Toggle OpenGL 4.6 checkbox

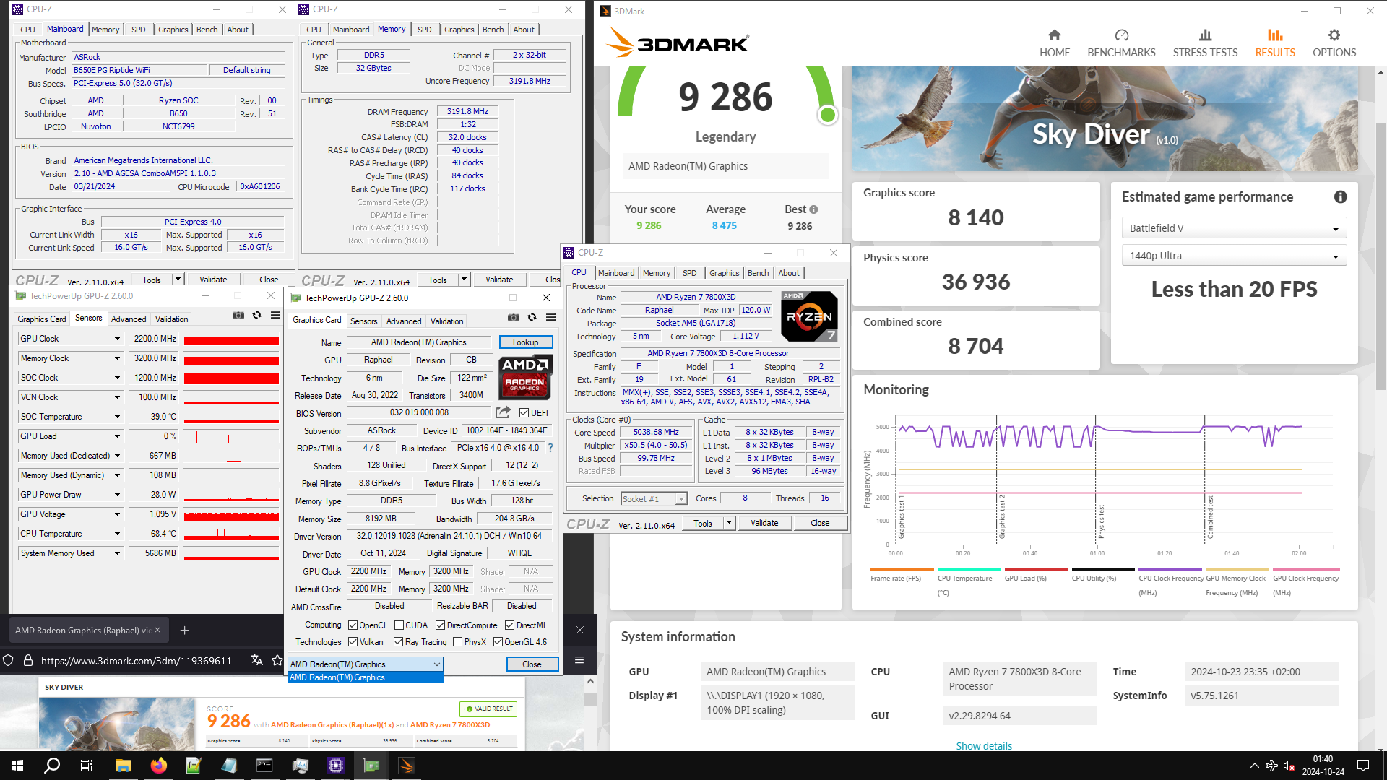click(x=498, y=642)
